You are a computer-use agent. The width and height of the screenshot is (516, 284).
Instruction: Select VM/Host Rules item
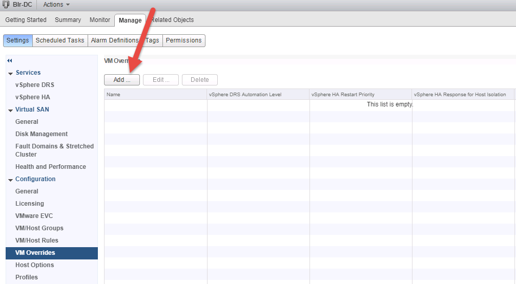37,241
